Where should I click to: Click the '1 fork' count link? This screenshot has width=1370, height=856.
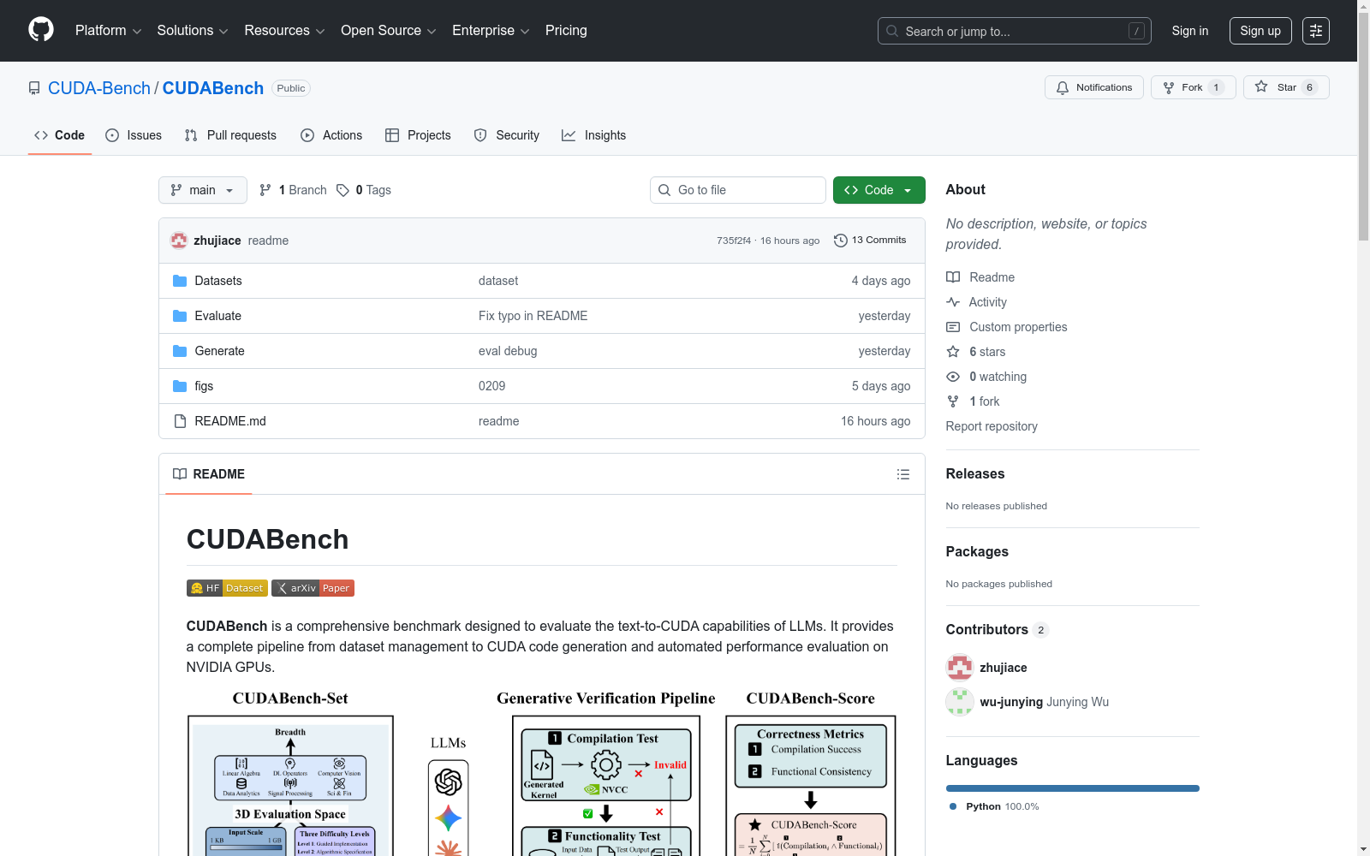click(984, 401)
